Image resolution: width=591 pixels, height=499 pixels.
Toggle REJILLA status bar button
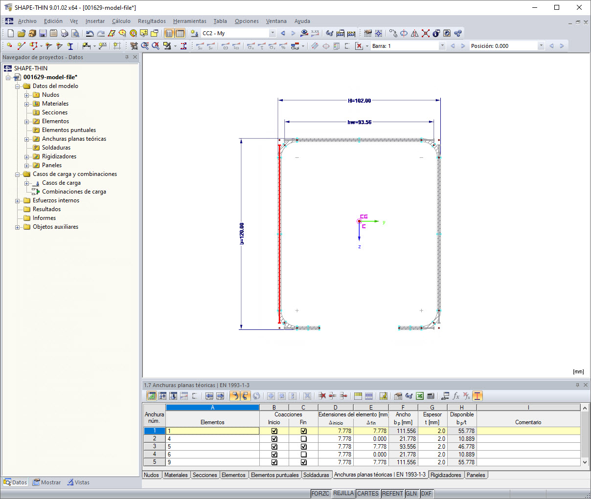(343, 494)
